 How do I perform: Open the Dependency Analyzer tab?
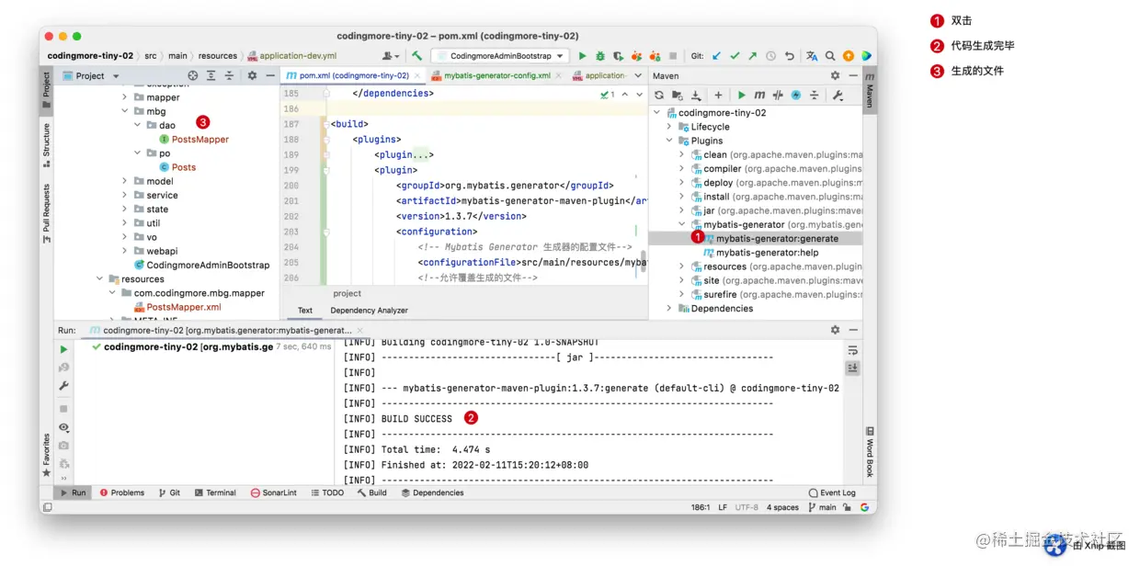pos(369,311)
